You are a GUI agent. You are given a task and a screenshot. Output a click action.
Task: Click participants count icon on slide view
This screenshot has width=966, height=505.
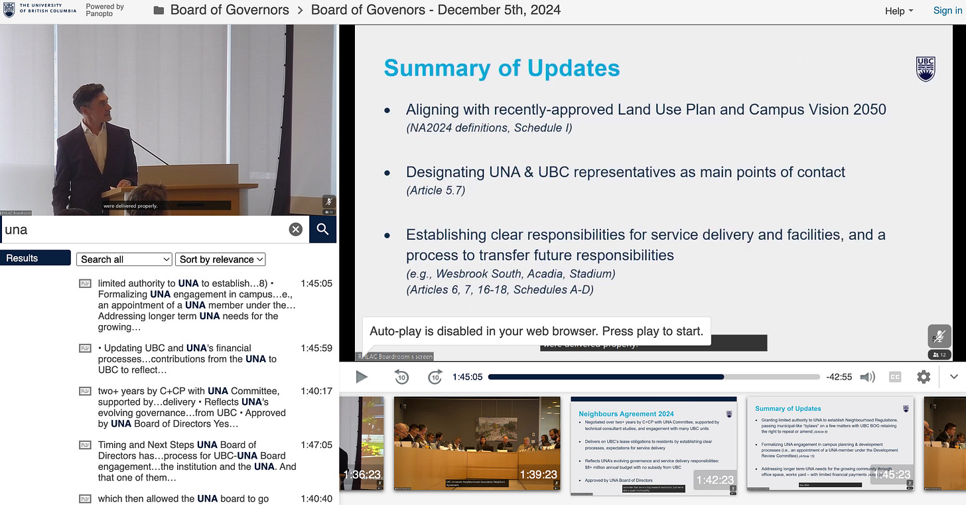coord(939,355)
